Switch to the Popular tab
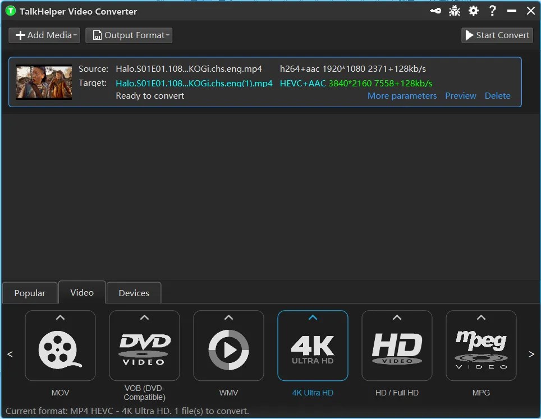Viewport: 541px width, 419px height. coord(29,292)
